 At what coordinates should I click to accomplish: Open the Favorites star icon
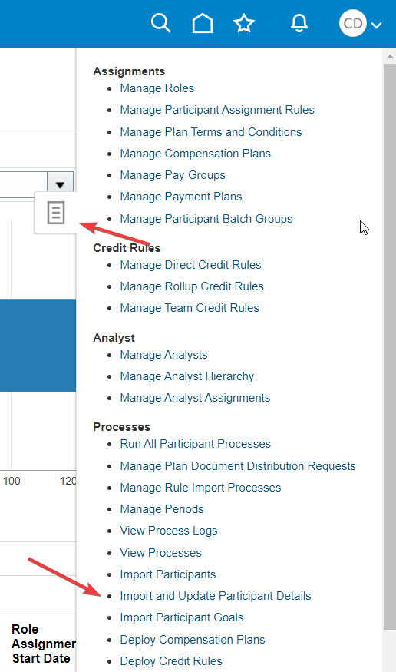pyautogui.click(x=244, y=23)
